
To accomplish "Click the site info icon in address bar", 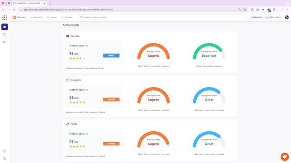I will 21,10.
